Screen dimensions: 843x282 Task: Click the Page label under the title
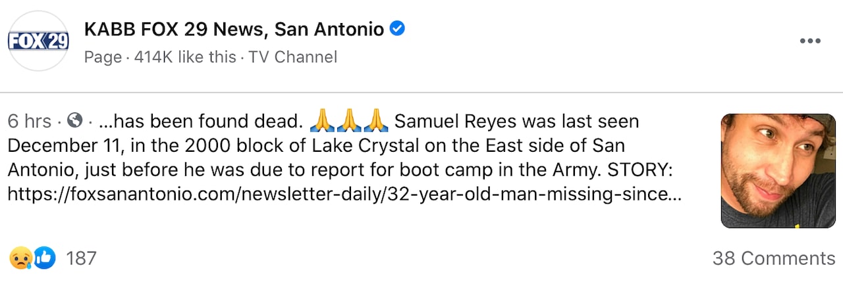(103, 57)
